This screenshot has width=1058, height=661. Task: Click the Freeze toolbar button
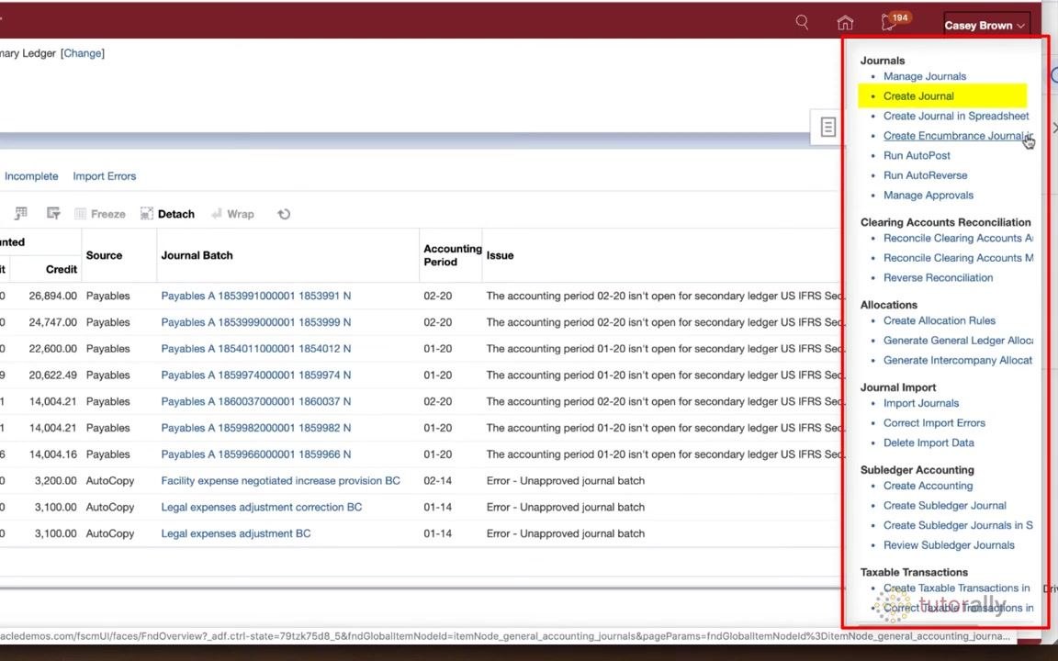(100, 214)
